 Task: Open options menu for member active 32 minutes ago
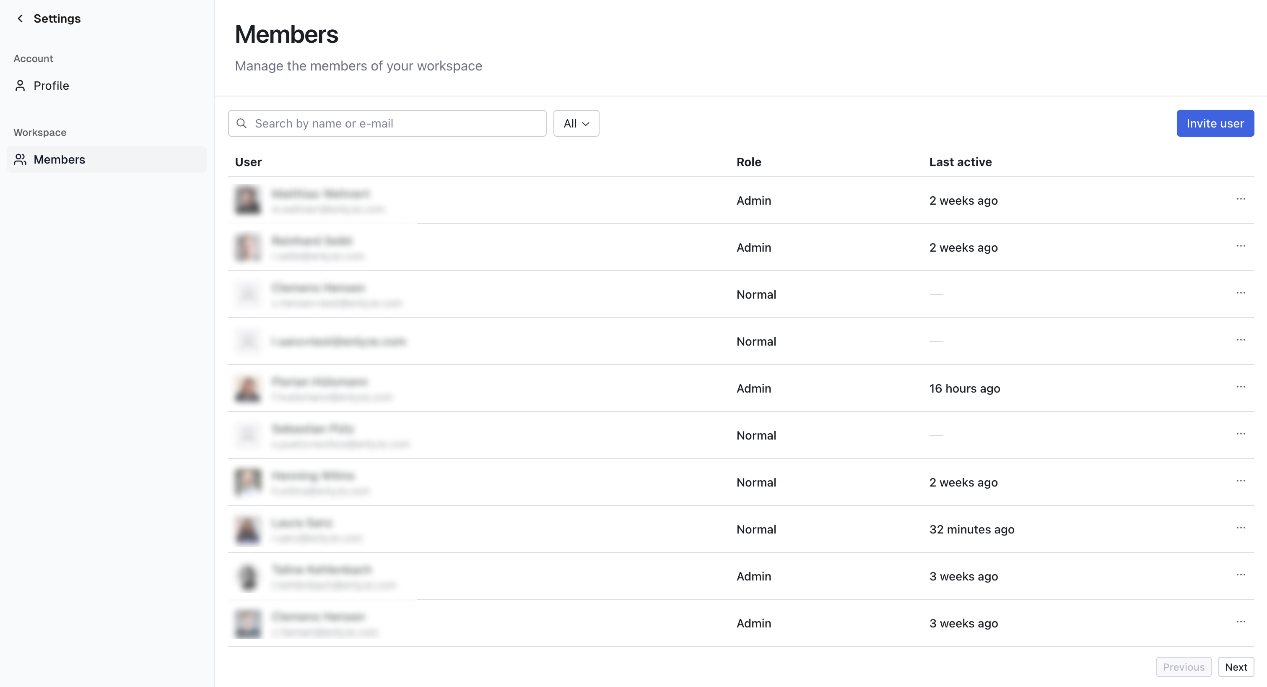pos(1241,528)
